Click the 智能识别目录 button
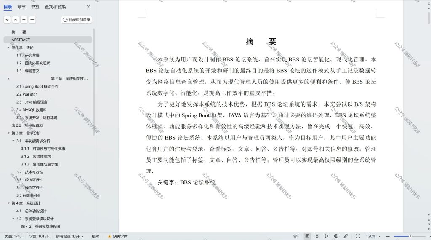This screenshot has height=240, width=431. click(x=77, y=20)
